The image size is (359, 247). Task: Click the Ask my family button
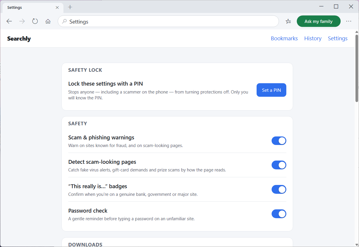tap(319, 21)
